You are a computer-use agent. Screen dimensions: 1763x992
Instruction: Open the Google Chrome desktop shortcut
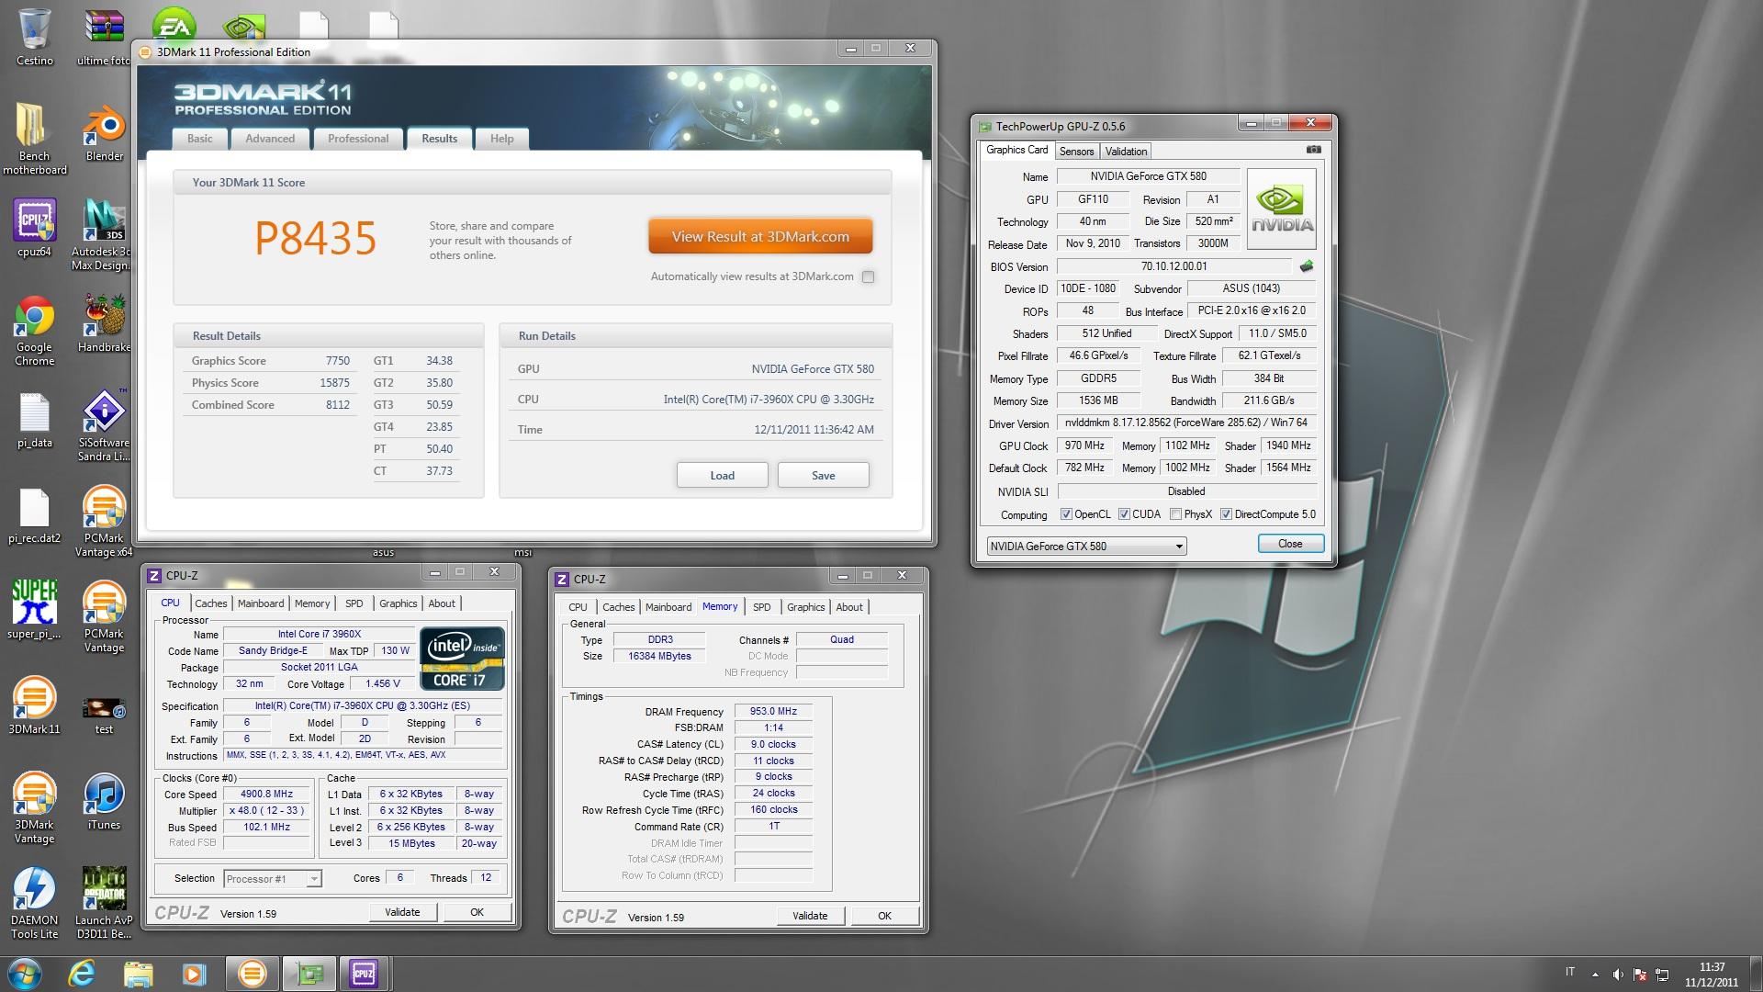[x=34, y=331]
